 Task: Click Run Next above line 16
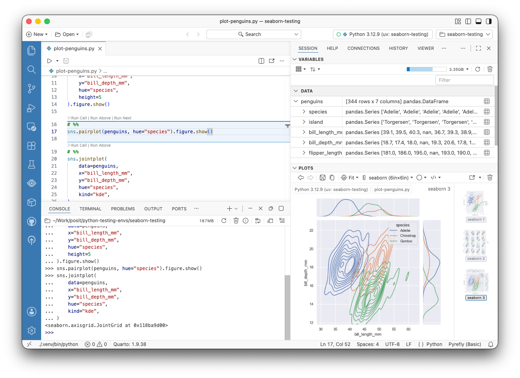tap(123, 118)
